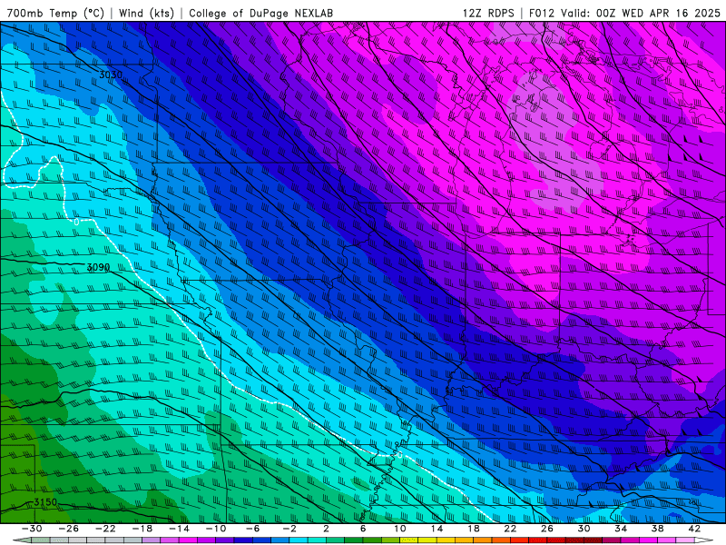This screenshot has width=726, height=545.
Task: Click the -26 value on the color scale
Action: click(69, 529)
